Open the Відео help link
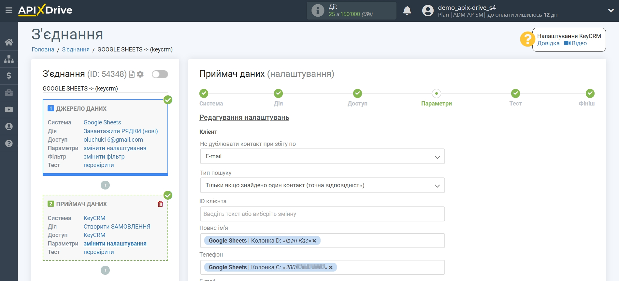 coord(575,43)
